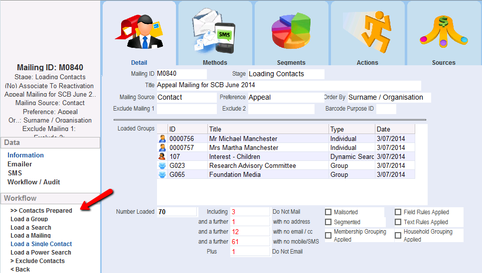Choose Load a Power Search option
The height and width of the screenshot is (273, 482).
click(x=40, y=253)
